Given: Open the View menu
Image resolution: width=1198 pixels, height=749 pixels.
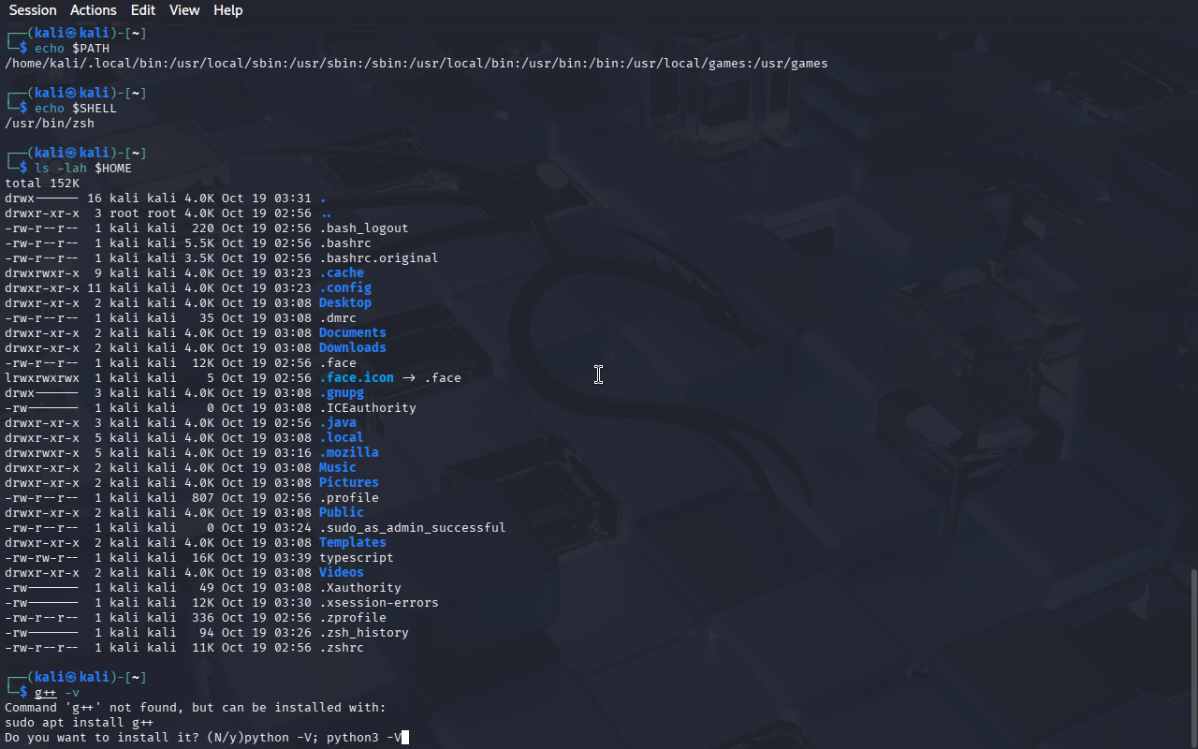Looking at the screenshot, I should click(184, 10).
